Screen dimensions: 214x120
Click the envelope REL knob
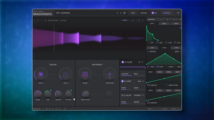(176, 43)
